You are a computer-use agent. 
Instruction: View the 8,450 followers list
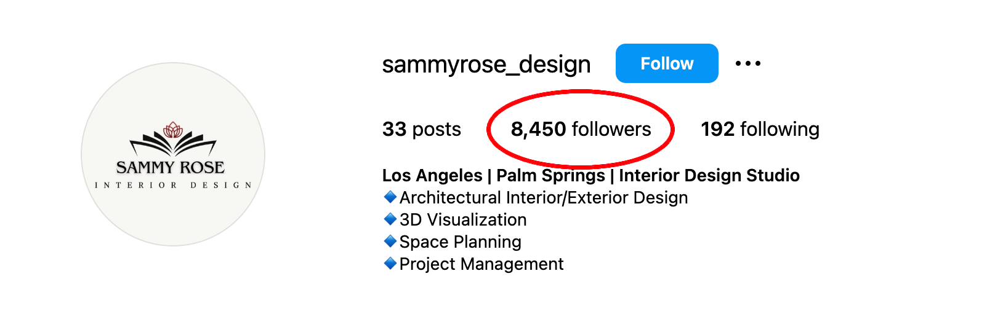pyautogui.click(x=581, y=129)
